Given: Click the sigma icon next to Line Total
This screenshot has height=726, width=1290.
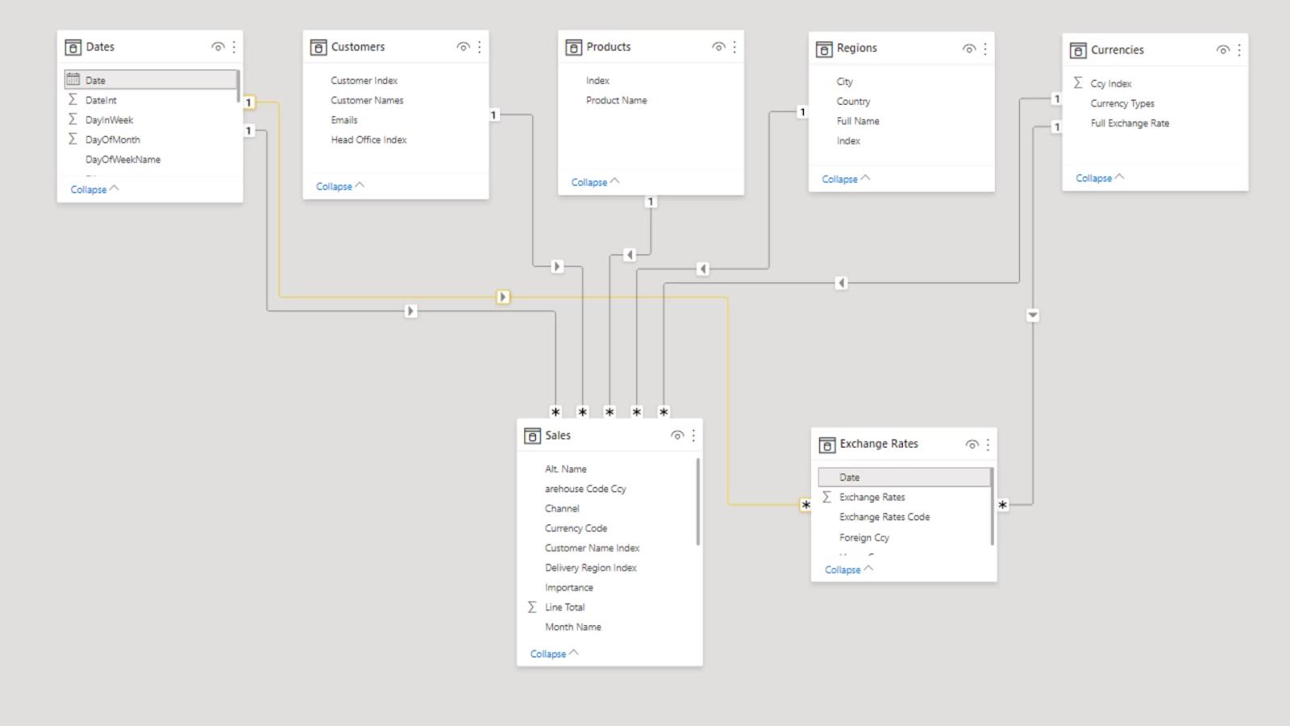Looking at the screenshot, I should (x=532, y=607).
